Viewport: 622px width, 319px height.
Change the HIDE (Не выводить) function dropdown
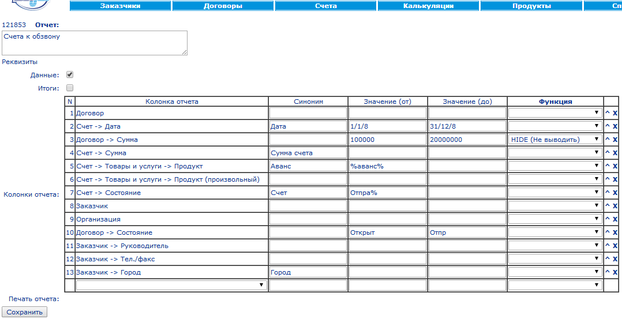pos(555,140)
